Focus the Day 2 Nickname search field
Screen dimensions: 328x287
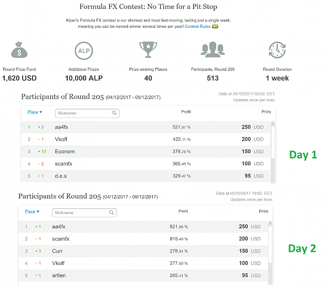[x=84, y=212]
